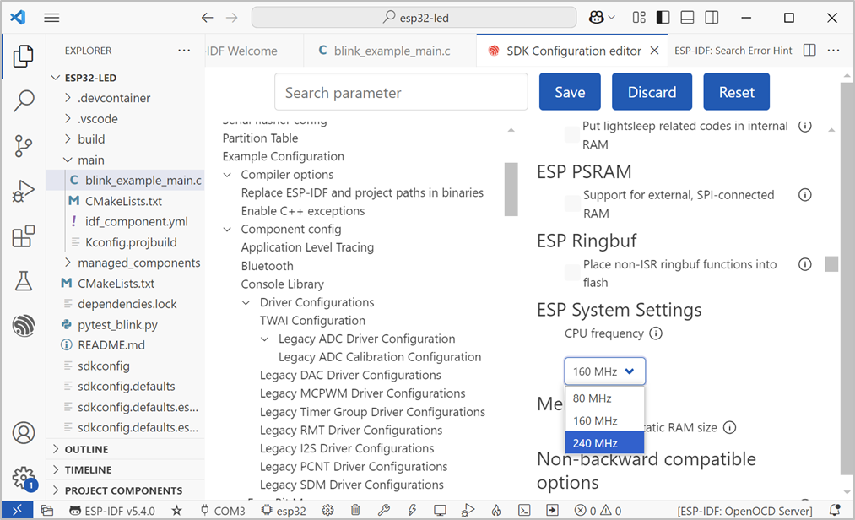Viewport: 855px width, 520px height.
Task: Save the SDK configuration
Action: click(570, 92)
